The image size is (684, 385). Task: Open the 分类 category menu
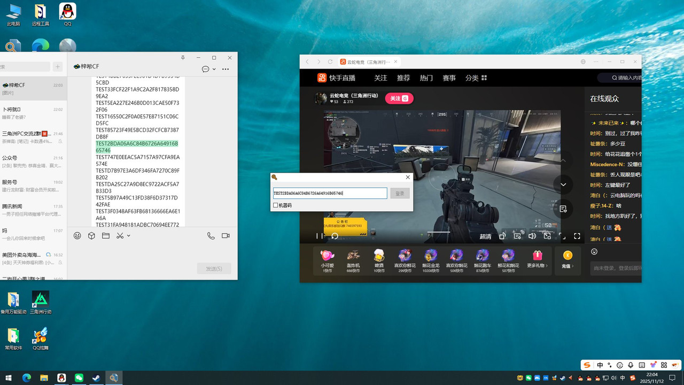(476, 78)
